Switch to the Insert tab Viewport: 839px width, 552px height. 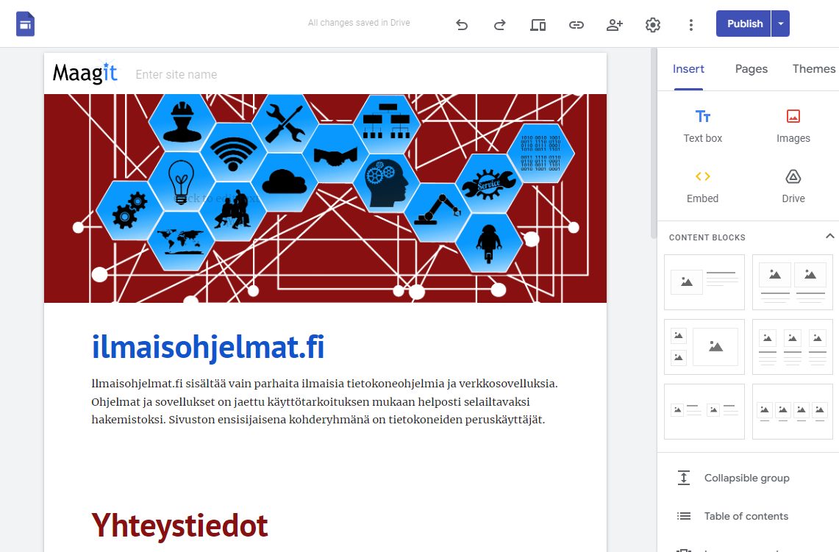pos(688,69)
